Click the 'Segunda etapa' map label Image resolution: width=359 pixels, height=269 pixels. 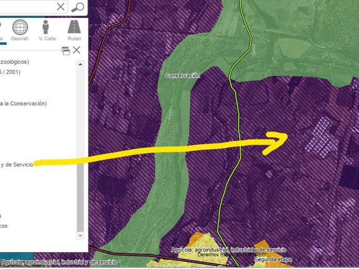(x=273, y=259)
